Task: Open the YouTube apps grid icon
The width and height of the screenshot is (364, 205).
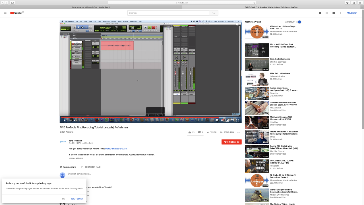Action: point(327,13)
